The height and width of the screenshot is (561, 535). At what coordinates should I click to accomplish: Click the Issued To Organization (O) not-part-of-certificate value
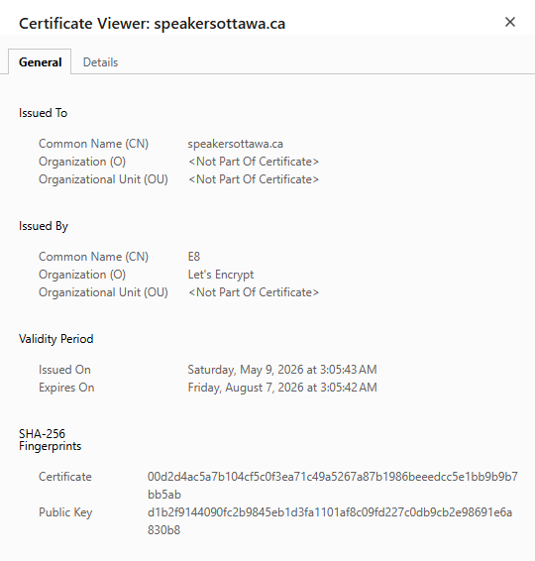click(254, 162)
